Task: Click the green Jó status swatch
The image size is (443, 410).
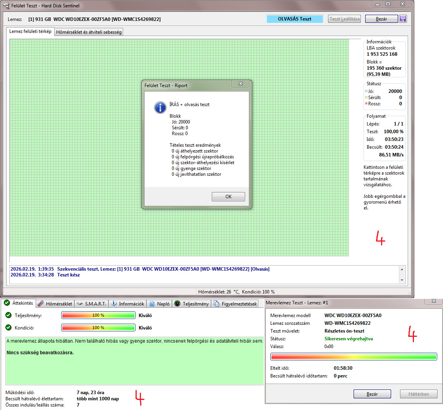Action: point(366,91)
